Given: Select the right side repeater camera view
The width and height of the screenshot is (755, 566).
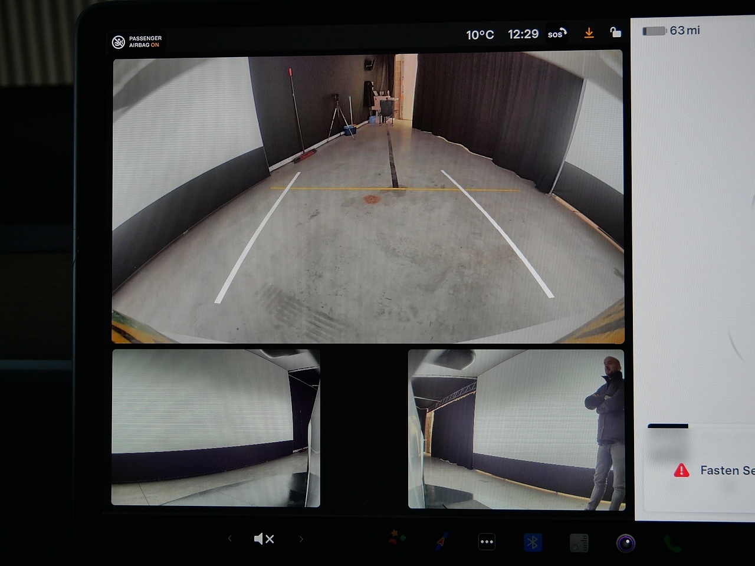Looking at the screenshot, I should [x=516, y=429].
